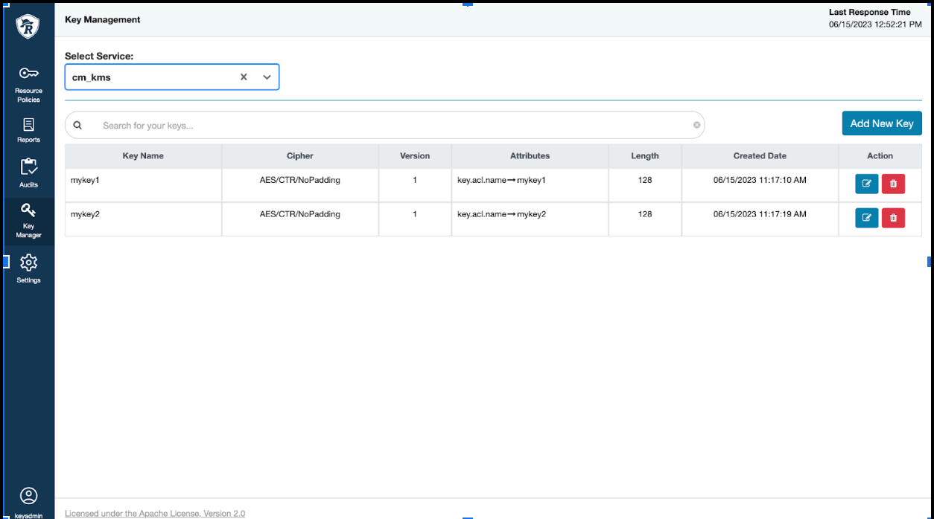This screenshot has height=519, width=934.
Task: Open the Apache License, Version 2.0 link
Action: pos(155,513)
